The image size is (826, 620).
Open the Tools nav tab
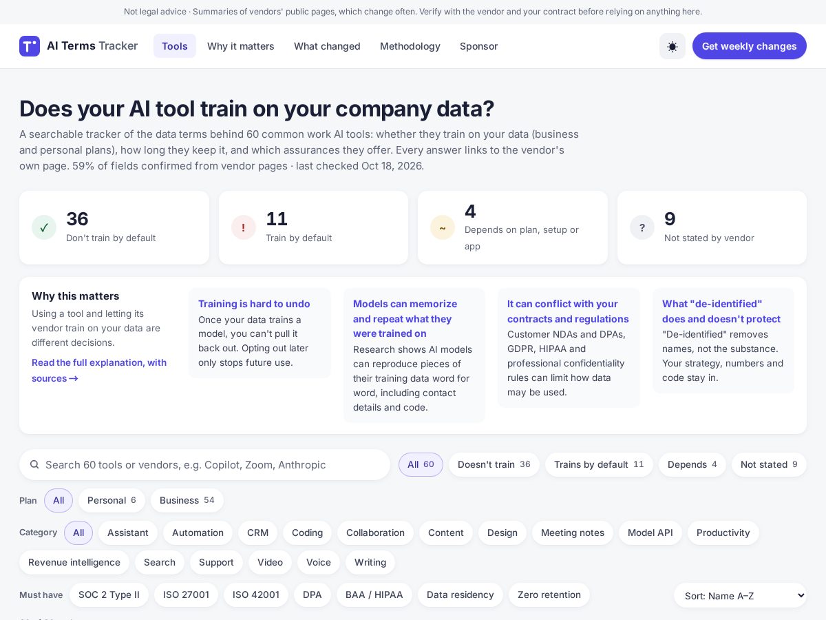175,46
